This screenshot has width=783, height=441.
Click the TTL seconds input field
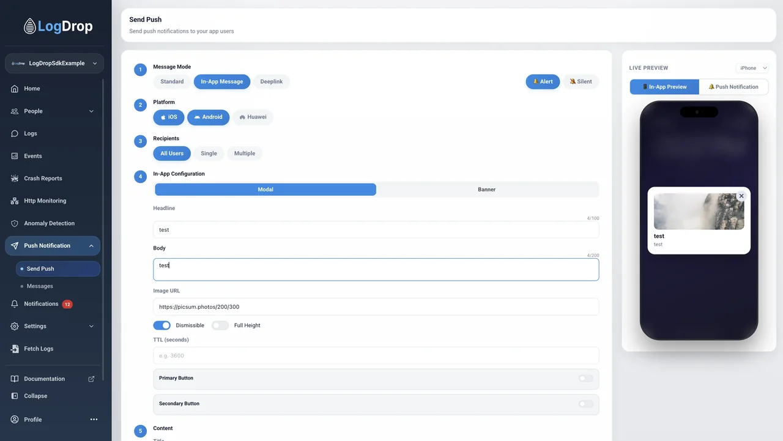[376, 355]
